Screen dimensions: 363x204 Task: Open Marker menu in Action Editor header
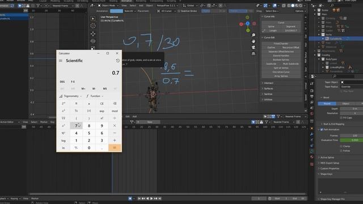tap(44, 122)
